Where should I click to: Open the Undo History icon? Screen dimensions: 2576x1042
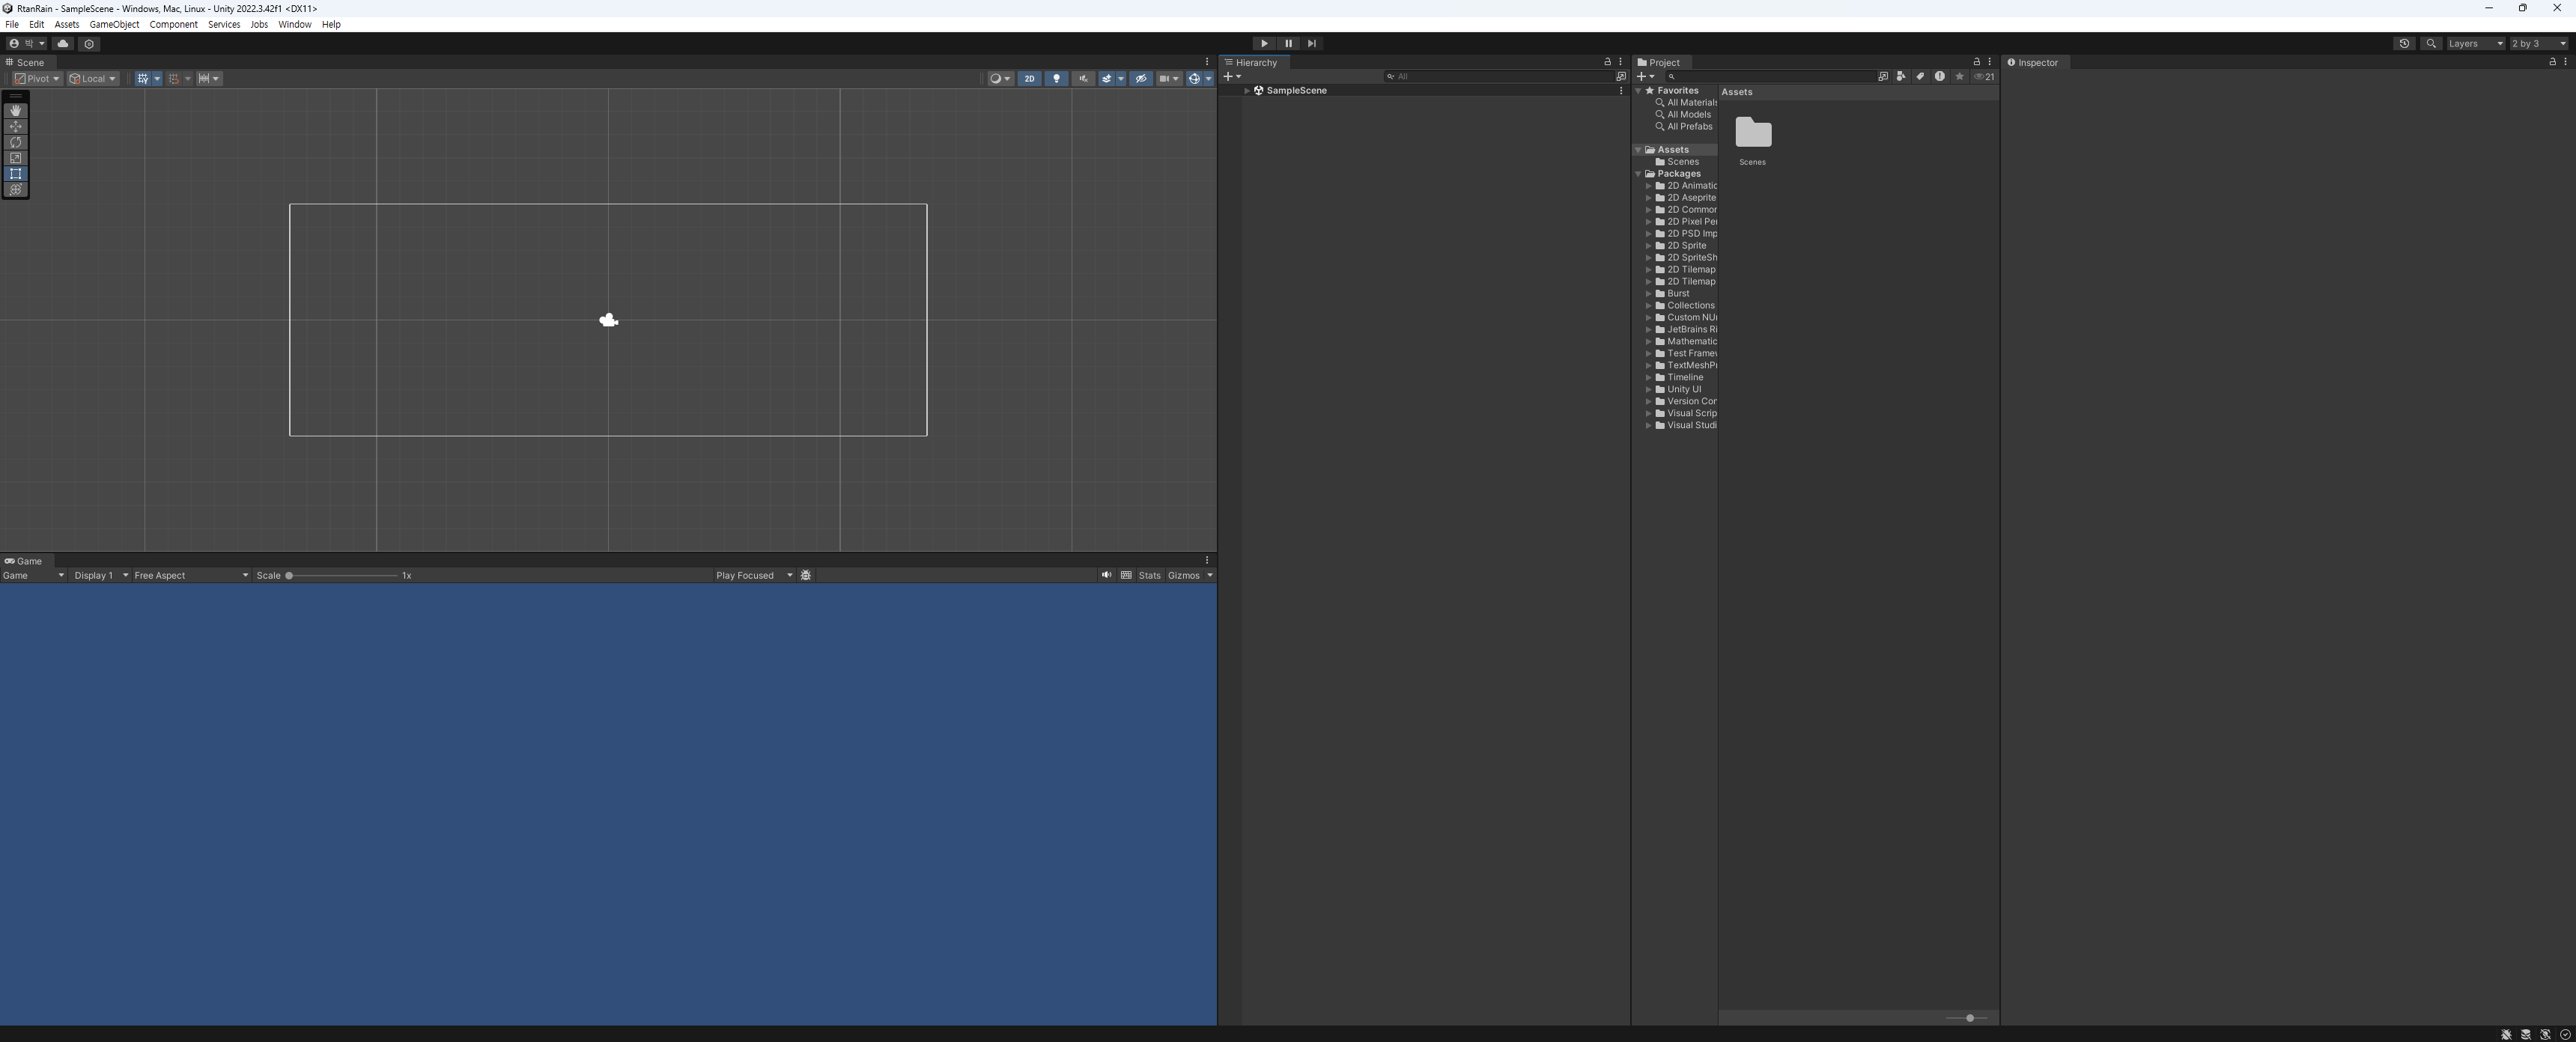[2404, 44]
